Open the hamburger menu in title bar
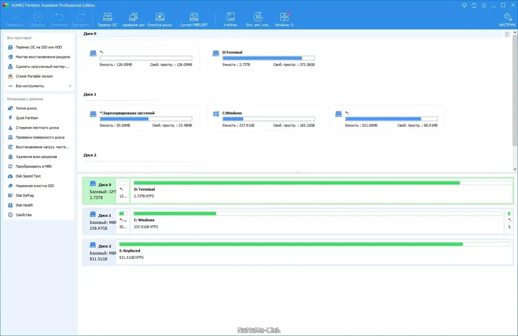The height and width of the screenshot is (336, 518). [484, 5]
